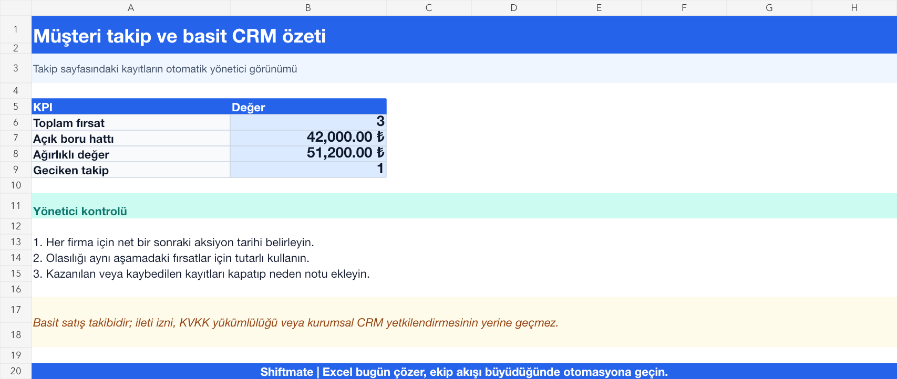Click the 'Ağırlıklı değer' label cell
The width and height of the screenshot is (897, 379).
pyautogui.click(x=131, y=154)
